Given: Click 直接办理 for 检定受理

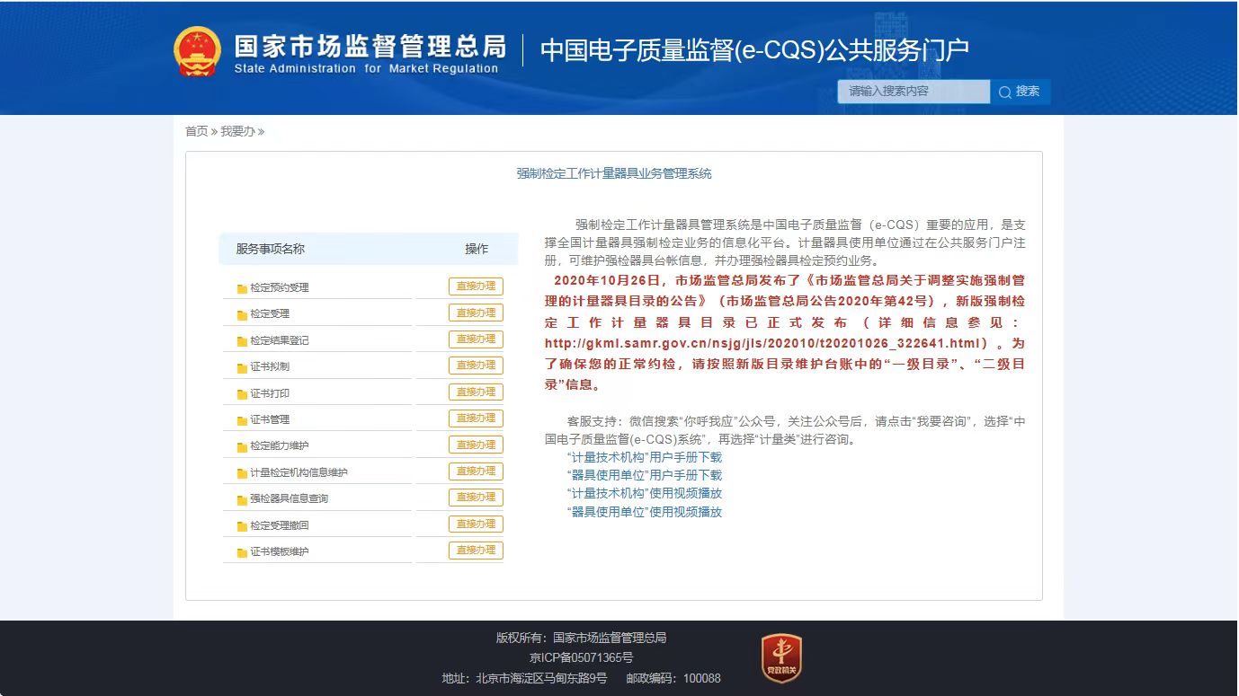Looking at the screenshot, I should [476, 313].
